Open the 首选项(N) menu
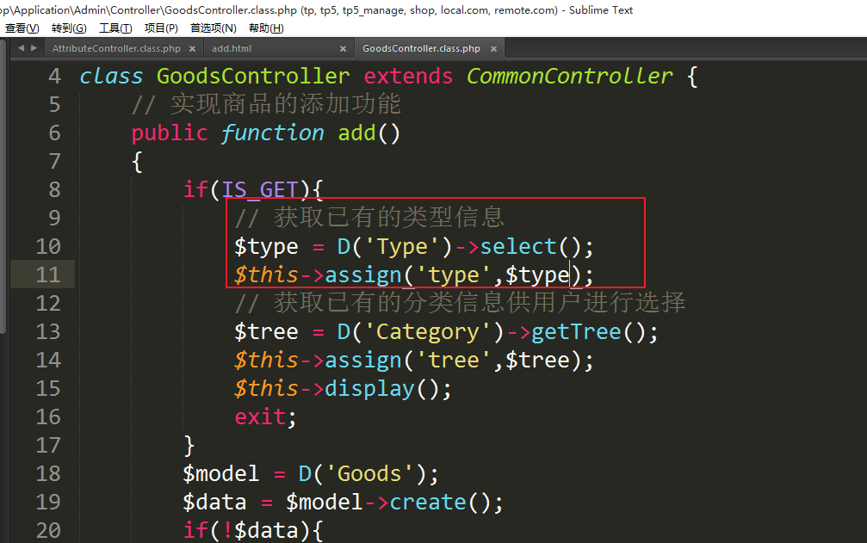Screen dimensions: 867x543 click(213, 28)
